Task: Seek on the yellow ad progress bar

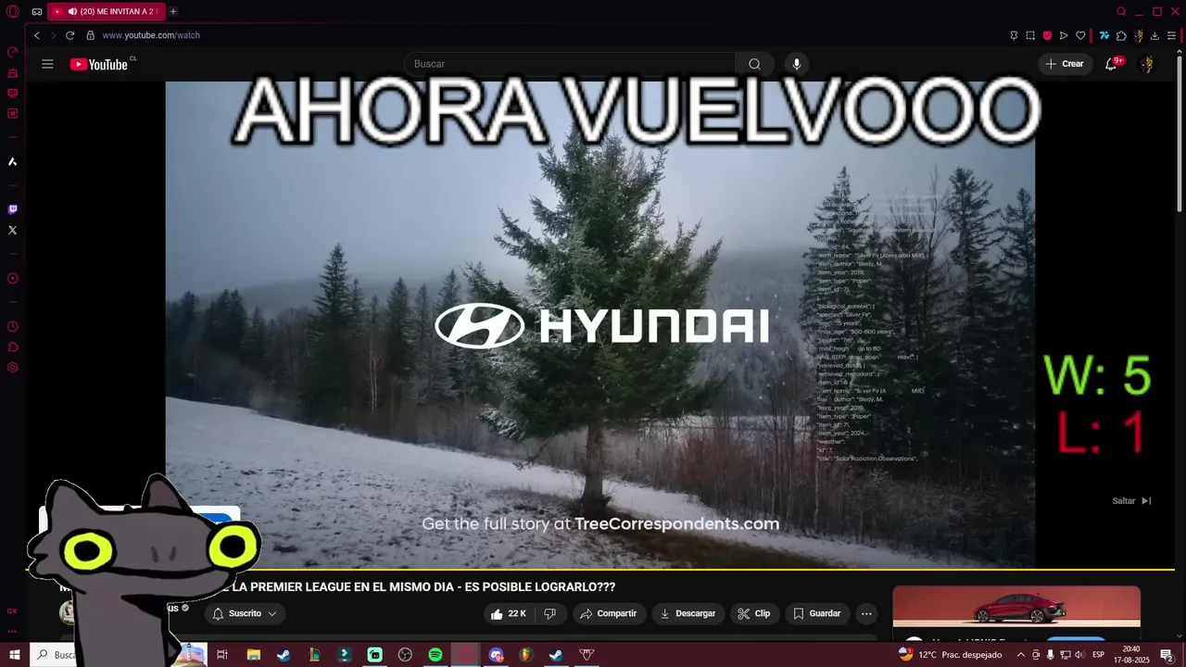Action: pyautogui.click(x=599, y=568)
